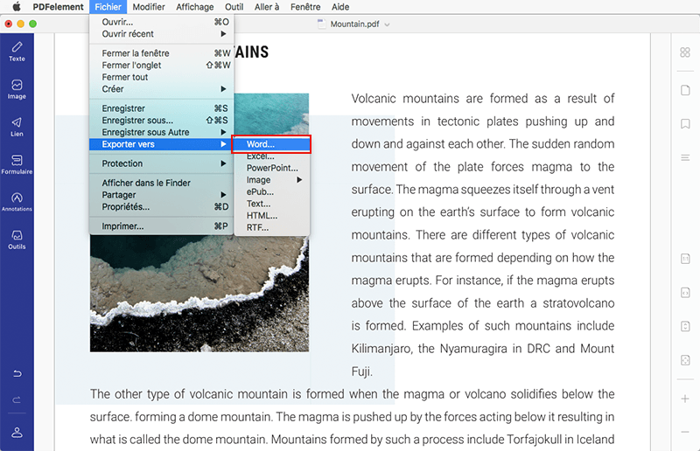
Task: Open the bookmarks panel icon
Action: point(685,124)
